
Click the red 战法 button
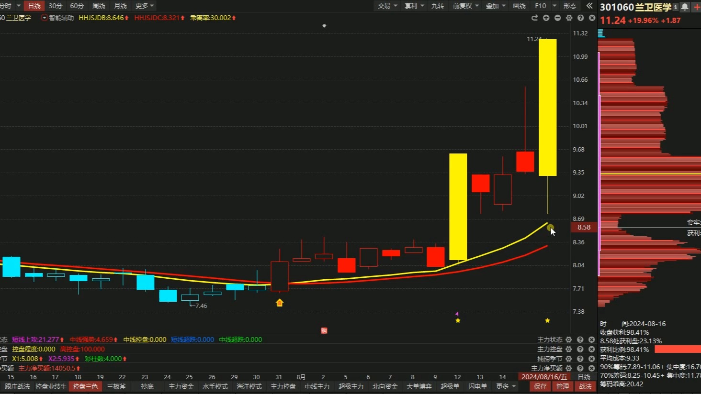(x=585, y=386)
